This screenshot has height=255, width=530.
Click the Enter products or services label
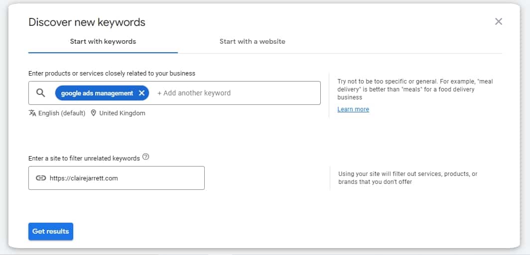[112, 73]
